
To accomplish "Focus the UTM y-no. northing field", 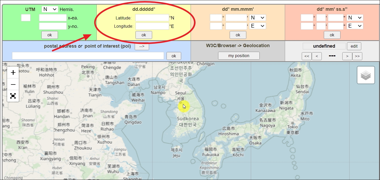I will click(x=53, y=26).
